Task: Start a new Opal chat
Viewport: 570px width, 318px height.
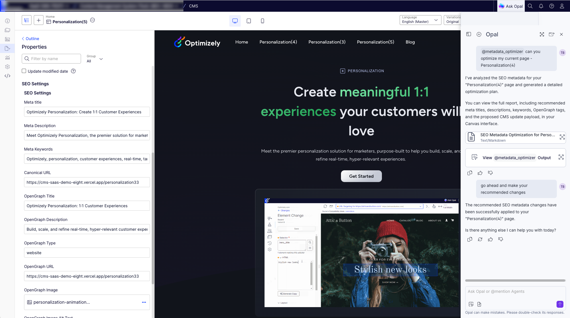Action: coord(479,34)
